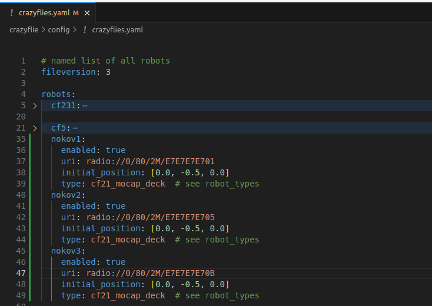432x306 pixels.
Task: Expand the folded cf231 block
Action: pyautogui.click(x=35, y=106)
